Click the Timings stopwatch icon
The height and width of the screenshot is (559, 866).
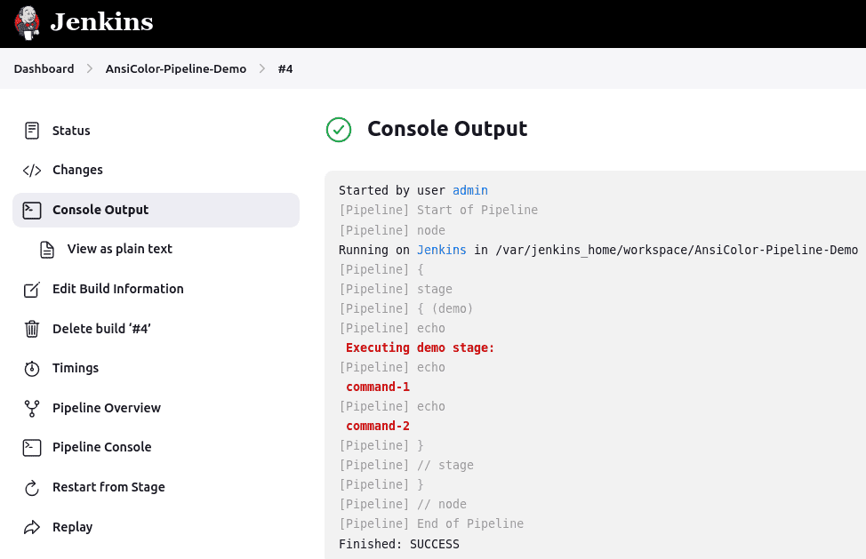click(32, 369)
